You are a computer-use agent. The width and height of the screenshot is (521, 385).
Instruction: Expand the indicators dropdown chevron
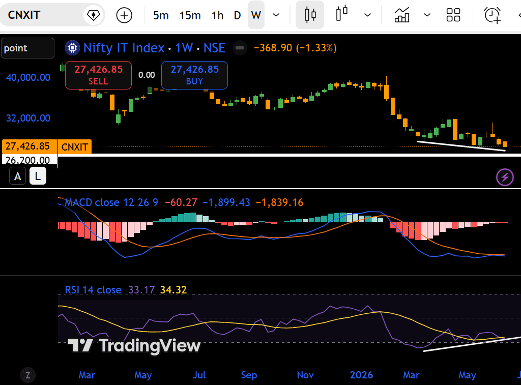pyautogui.click(x=427, y=15)
